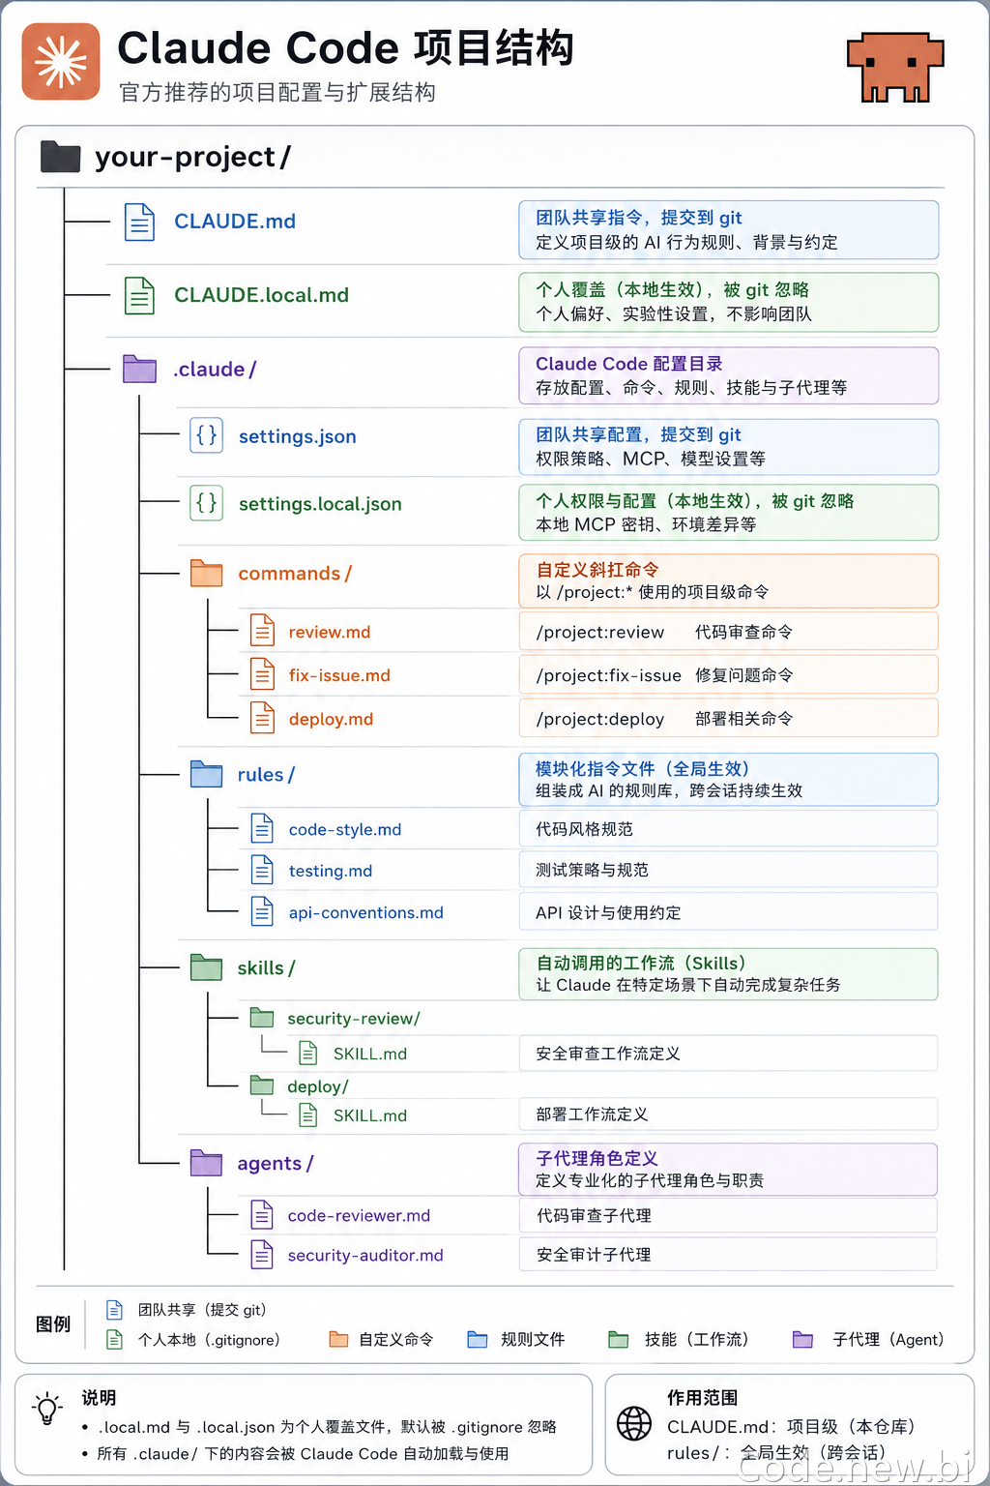Open the rules/ folder label
This screenshot has width=990, height=1486.
[267, 775]
